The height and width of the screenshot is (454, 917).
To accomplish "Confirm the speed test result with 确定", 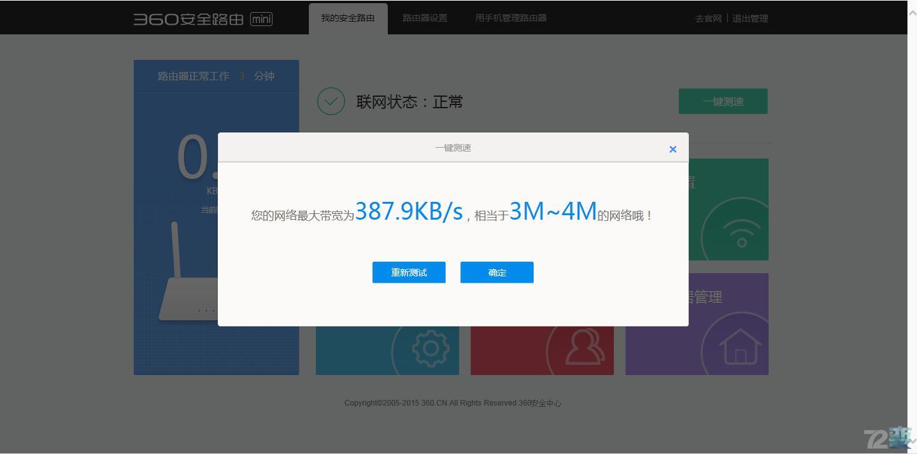I will pyautogui.click(x=497, y=272).
